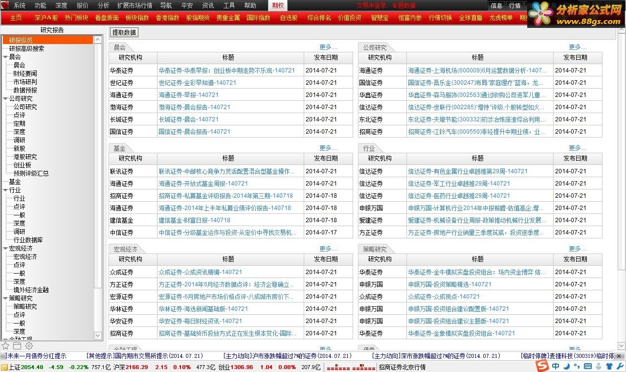Click the 上证 2054.48 index in status bar
The width and height of the screenshot is (626, 372).
(x=26, y=367)
